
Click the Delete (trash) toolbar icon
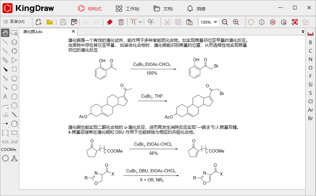(x=121, y=22)
